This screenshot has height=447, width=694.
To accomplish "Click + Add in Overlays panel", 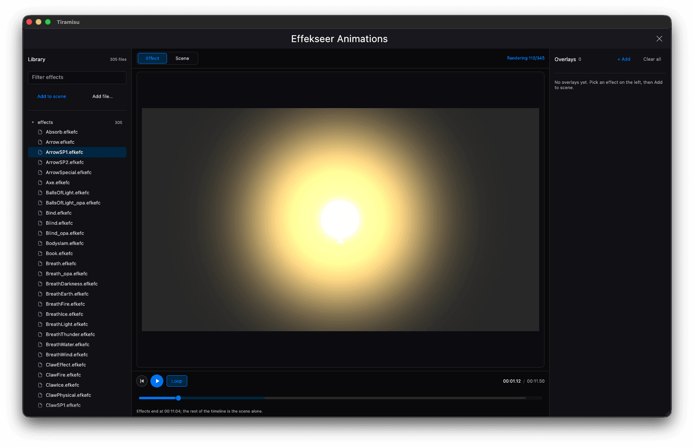I will coord(623,59).
